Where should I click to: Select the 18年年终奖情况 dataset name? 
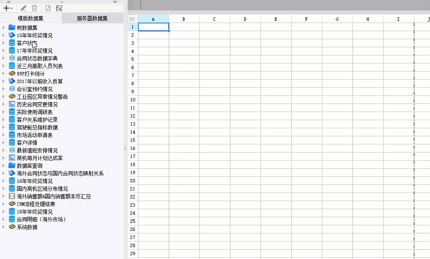pos(34,212)
